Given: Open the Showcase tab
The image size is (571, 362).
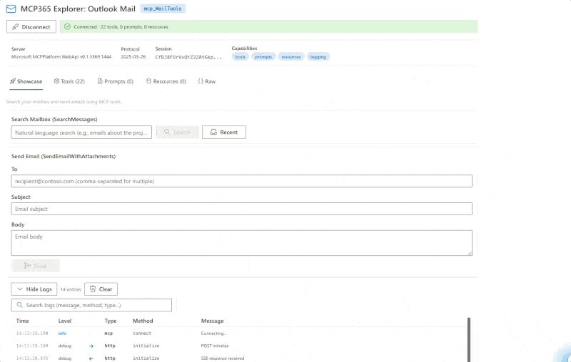Looking at the screenshot, I should (x=26, y=81).
